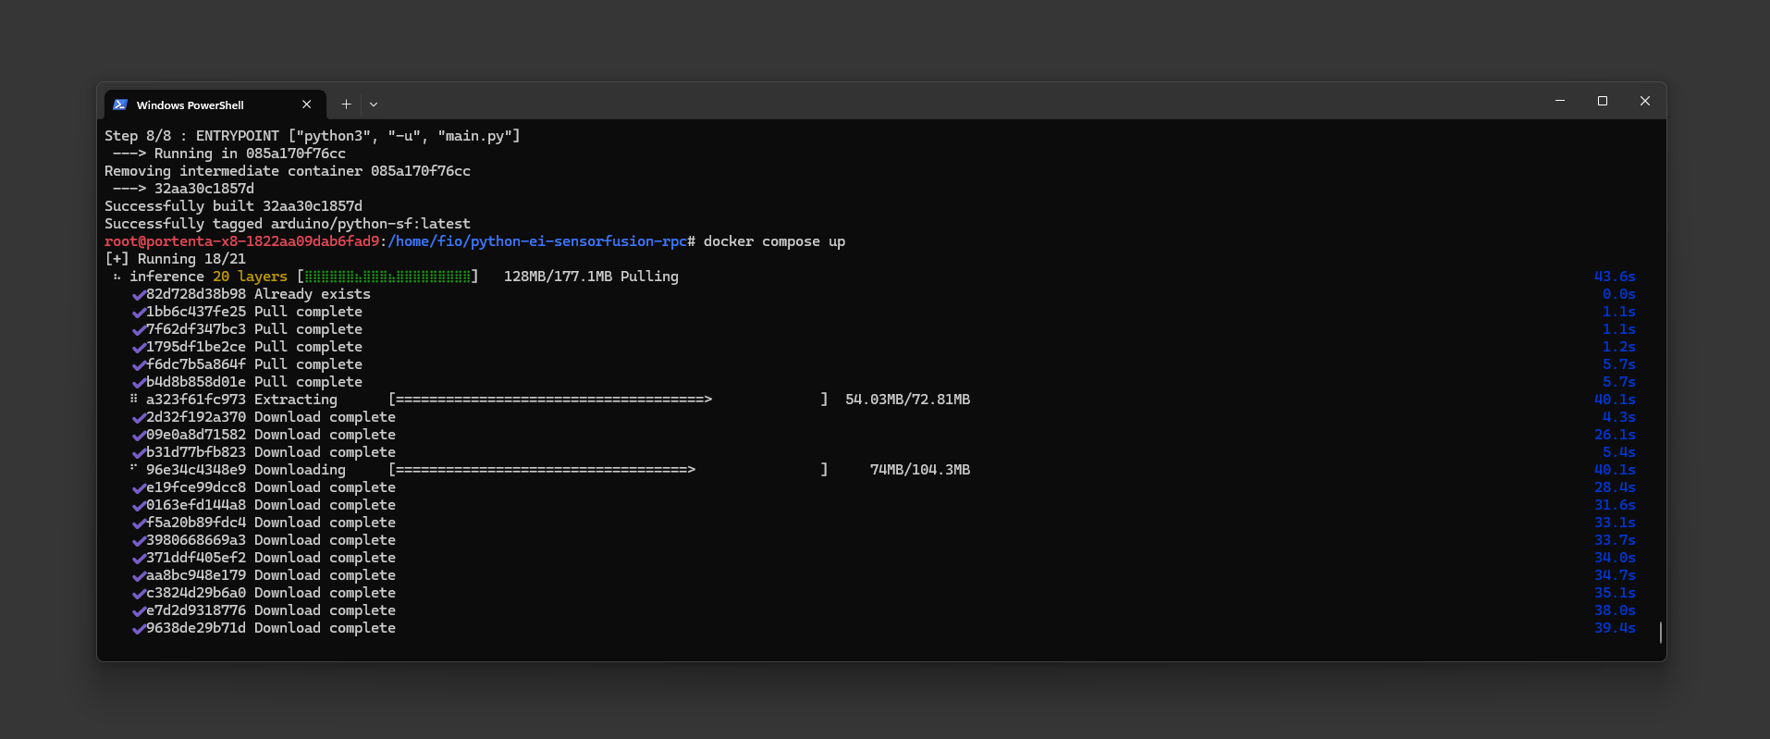Screen dimensions: 1770x739
Task: Click the checkmark beside layer 9638de29b71d
Action: point(139,629)
